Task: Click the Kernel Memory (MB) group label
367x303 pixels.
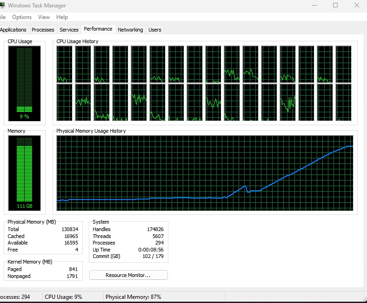Action: click(x=30, y=262)
